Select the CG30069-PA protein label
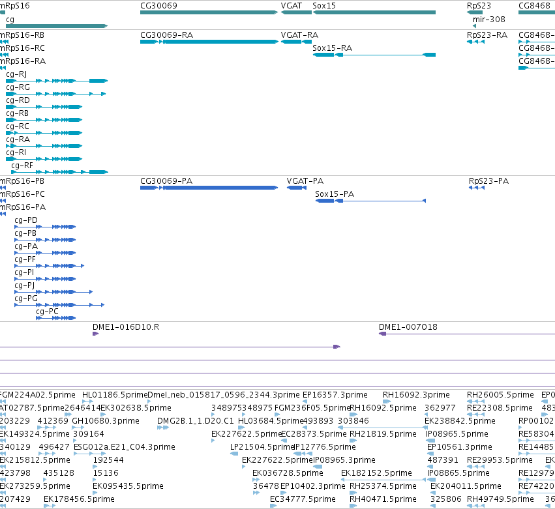Image resolution: width=555 pixels, height=509 pixels. 166,181
